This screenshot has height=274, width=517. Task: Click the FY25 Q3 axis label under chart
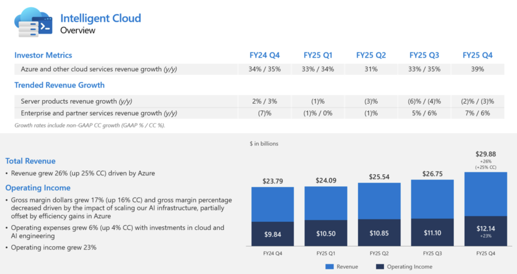432,253
